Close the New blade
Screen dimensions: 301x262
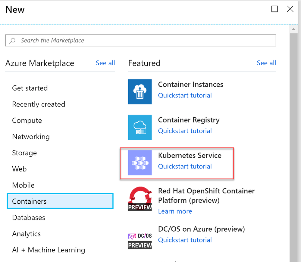click(x=290, y=9)
